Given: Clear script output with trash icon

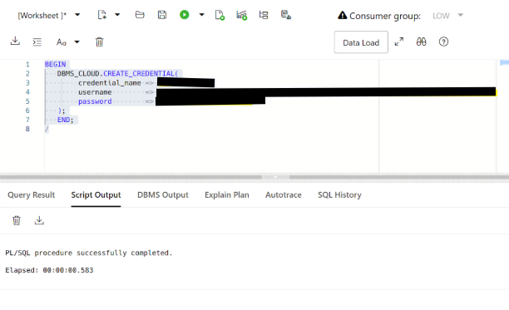Looking at the screenshot, I should tap(17, 220).
